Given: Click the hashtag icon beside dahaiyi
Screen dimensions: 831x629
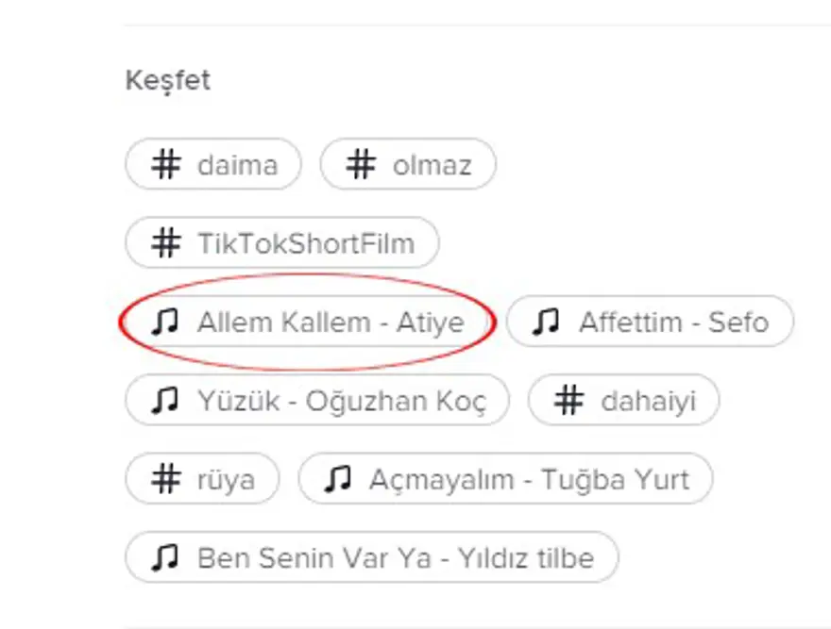Looking at the screenshot, I should click(x=568, y=401).
